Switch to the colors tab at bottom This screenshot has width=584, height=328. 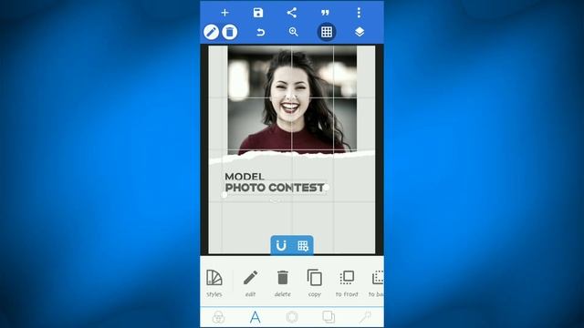point(218,317)
